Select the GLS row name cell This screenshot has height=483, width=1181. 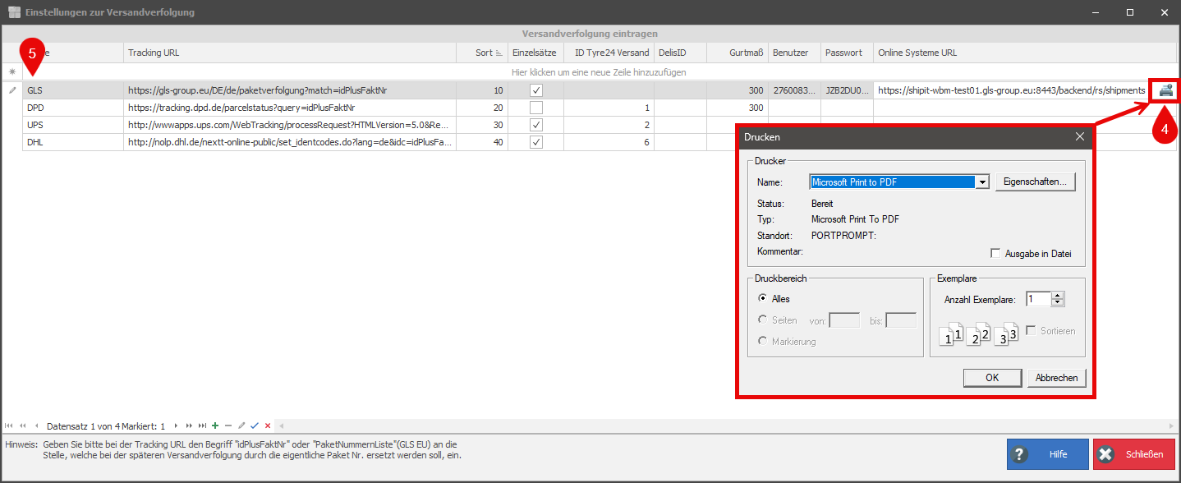73,90
